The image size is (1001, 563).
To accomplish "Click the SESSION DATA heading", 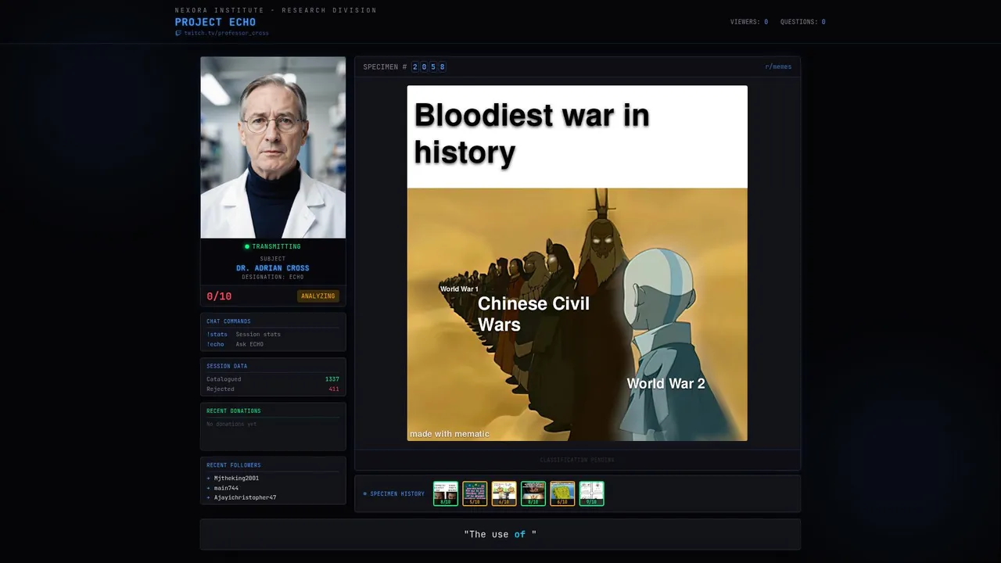I will tap(227, 366).
